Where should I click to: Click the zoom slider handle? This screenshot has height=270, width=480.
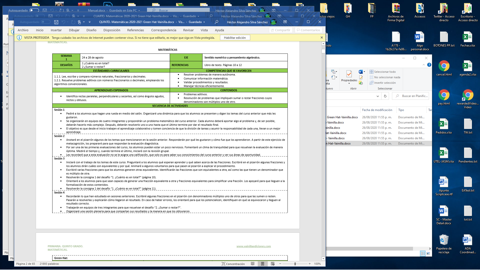click(x=295, y=264)
